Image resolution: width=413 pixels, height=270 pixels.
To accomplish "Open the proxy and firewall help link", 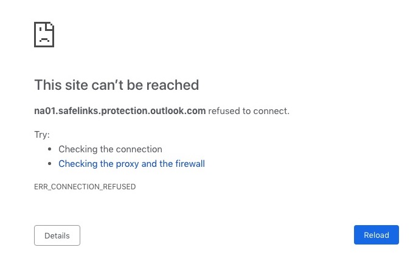I will pos(131,164).
